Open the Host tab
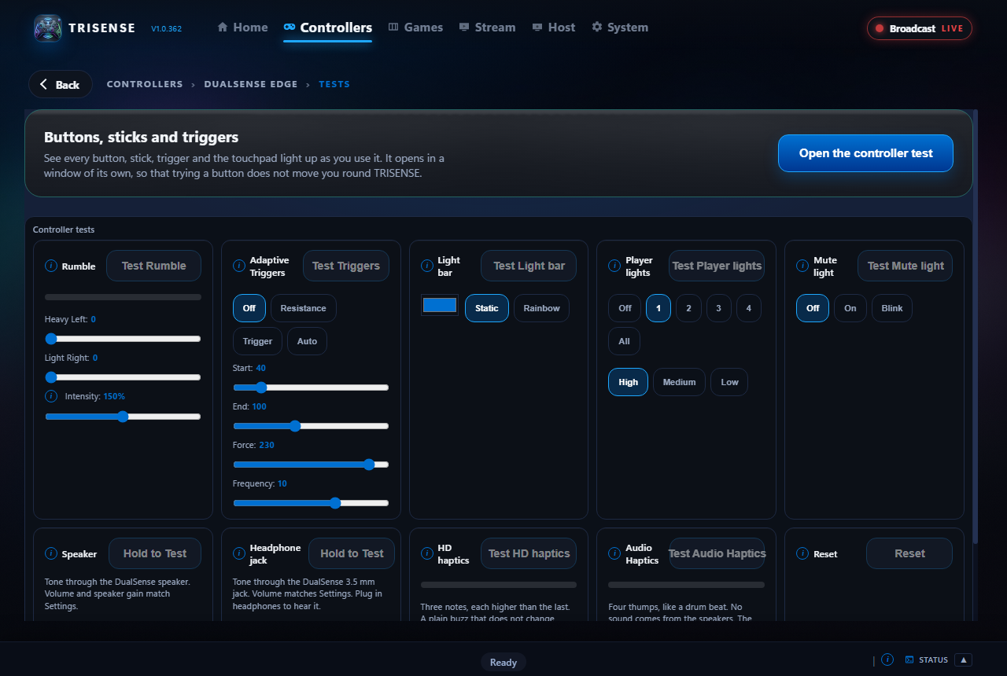The width and height of the screenshot is (1007, 676). pyautogui.click(x=554, y=28)
